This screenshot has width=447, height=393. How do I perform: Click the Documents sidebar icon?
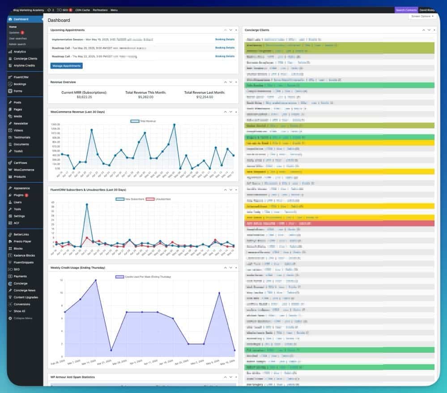[x=10, y=144]
